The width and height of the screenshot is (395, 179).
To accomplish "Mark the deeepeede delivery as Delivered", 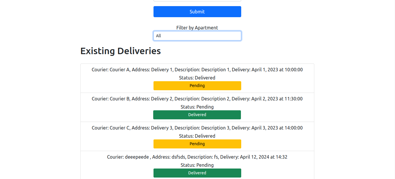I will pyautogui.click(x=197, y=173).
